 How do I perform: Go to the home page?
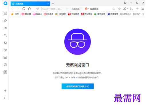pyautogui.click(x=29, y=9)
